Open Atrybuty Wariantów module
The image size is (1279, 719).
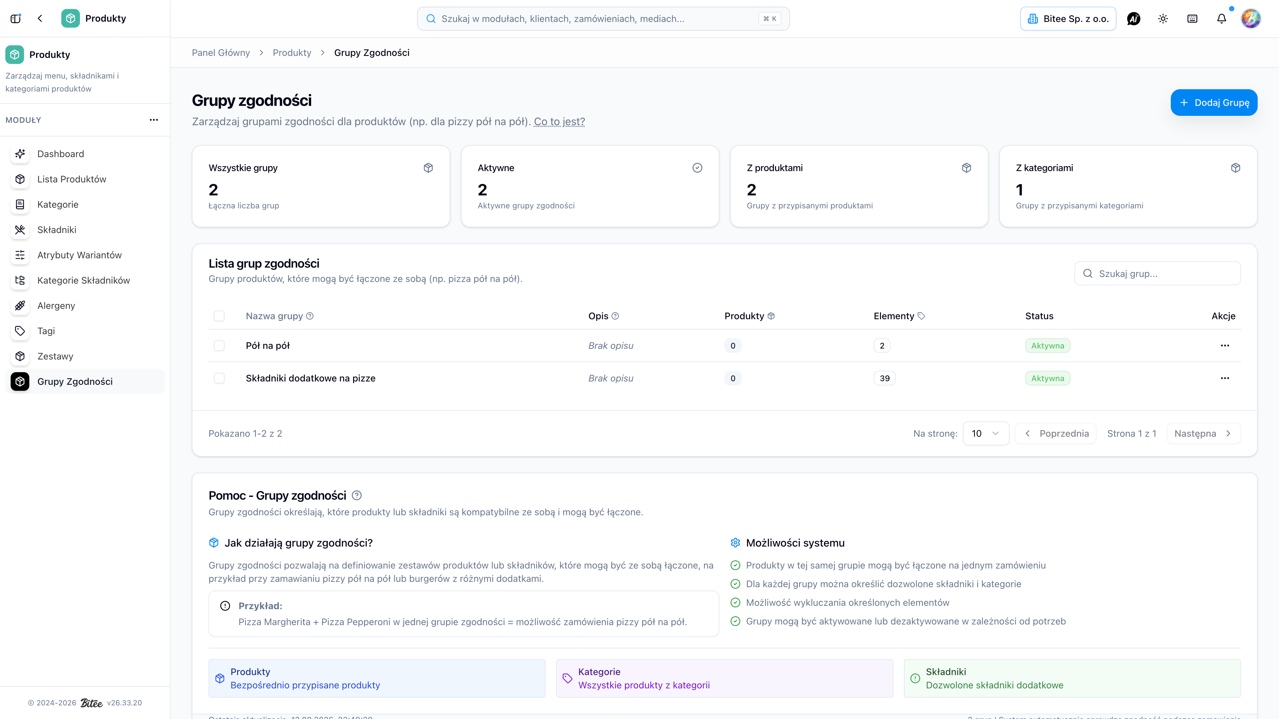coord(84,255)
